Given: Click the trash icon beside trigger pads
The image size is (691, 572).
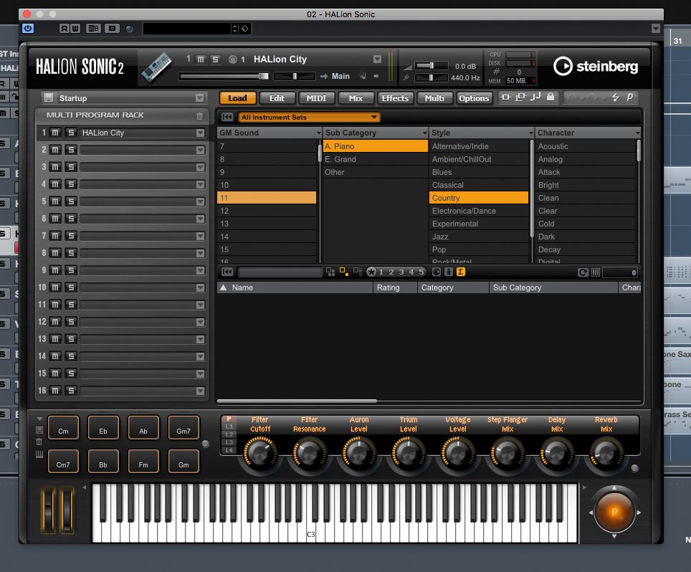Looking at the screenshot, I should [39, 442].
